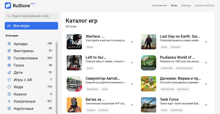220x114 pixels.
Task: Open Warface via its arrow icon
Action: [x=131, y=42]
